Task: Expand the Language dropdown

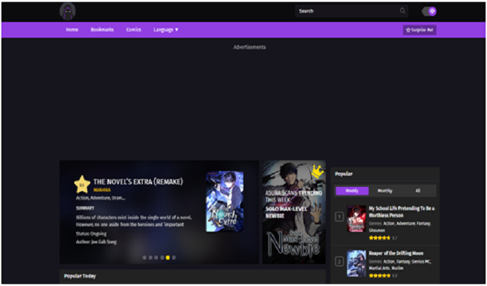Action: pyautogui.click(x=166, y=30)
